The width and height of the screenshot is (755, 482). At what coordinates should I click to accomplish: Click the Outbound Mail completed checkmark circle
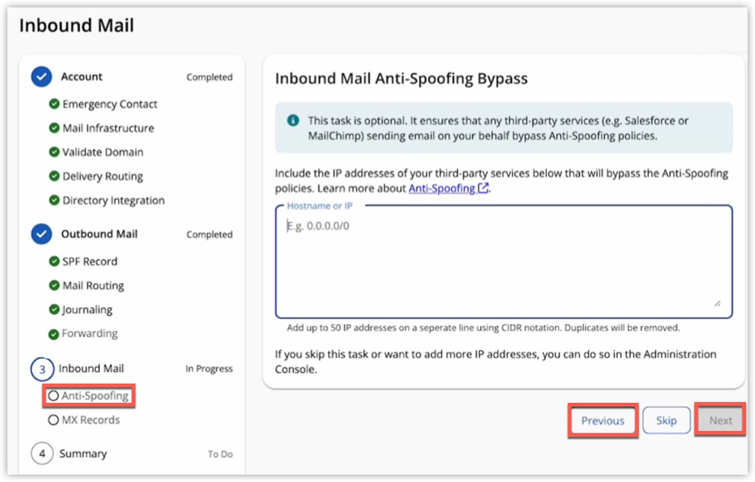(x=41, y=234)
